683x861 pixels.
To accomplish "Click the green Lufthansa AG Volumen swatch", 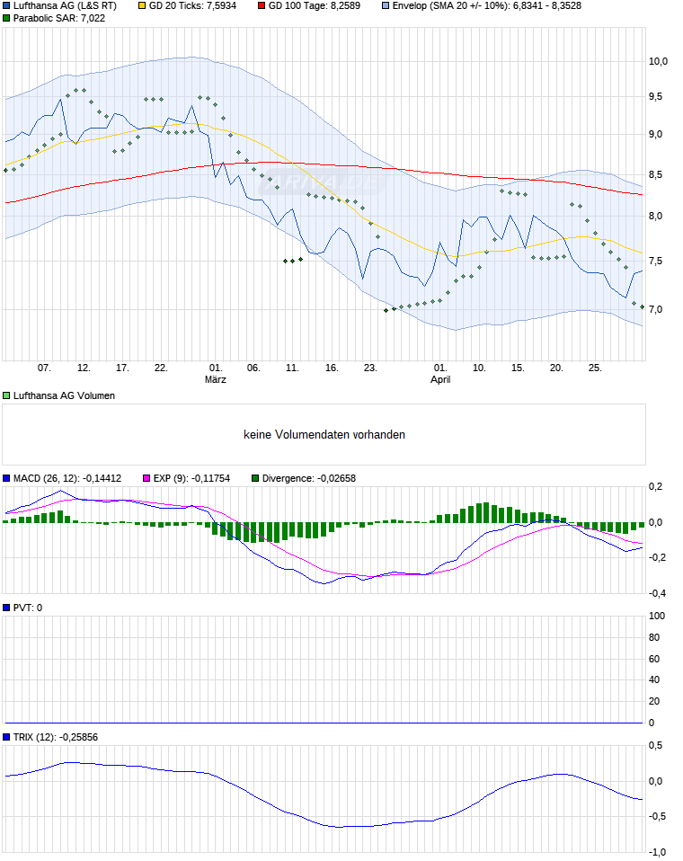I will (x=6, y=396).
